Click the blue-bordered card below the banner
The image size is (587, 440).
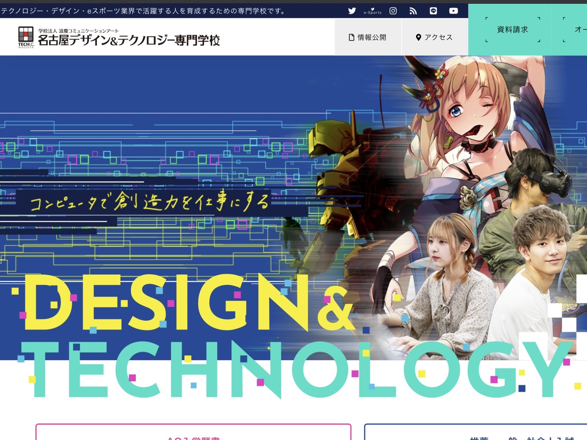pos(476,432)
